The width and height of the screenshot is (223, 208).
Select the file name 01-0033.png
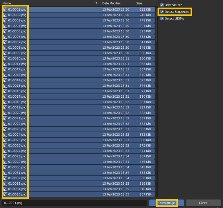(x=17, y=184)
